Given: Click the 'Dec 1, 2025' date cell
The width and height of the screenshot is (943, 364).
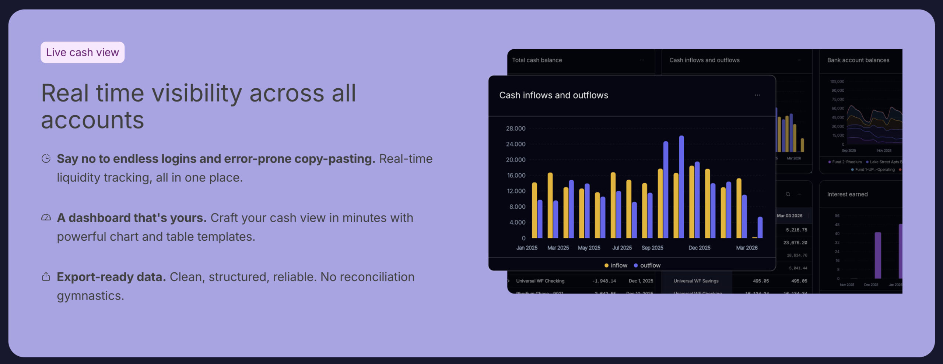Looking at the screenshot, I should pos(641,281).
